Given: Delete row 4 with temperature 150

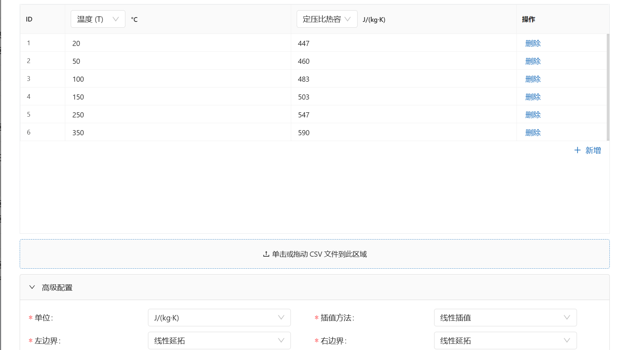Looking at the screenshot, I should (533, 97).
